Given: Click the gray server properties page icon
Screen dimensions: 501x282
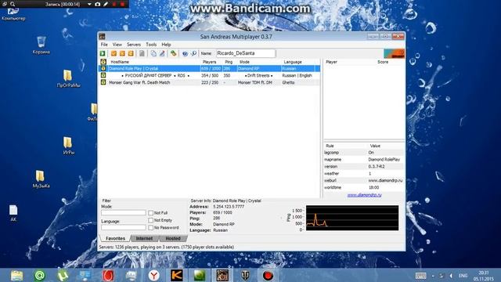Looking at the screenshot, I should [142, 53].
